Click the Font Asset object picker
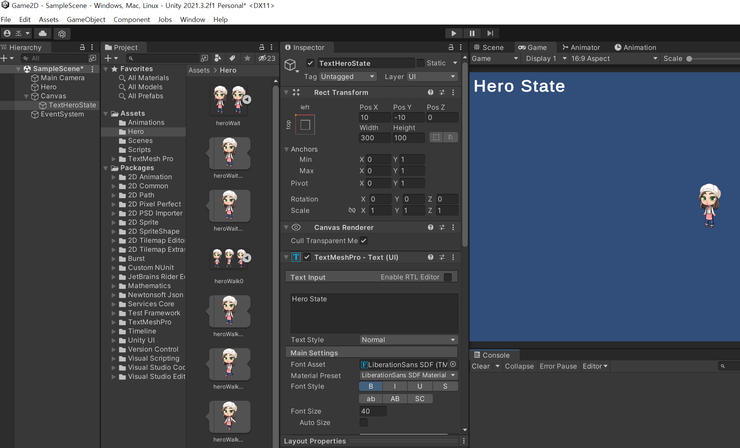The image size is (740, 448). tap(453, 364)
